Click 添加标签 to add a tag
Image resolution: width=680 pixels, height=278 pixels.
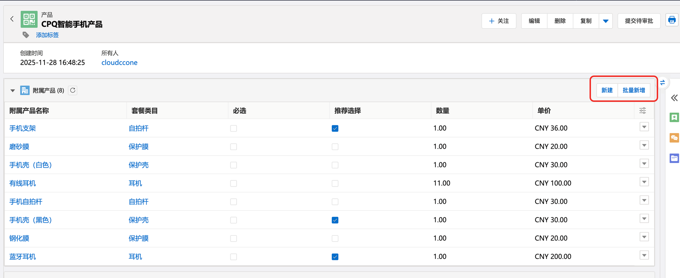click(x=47, y=35)
